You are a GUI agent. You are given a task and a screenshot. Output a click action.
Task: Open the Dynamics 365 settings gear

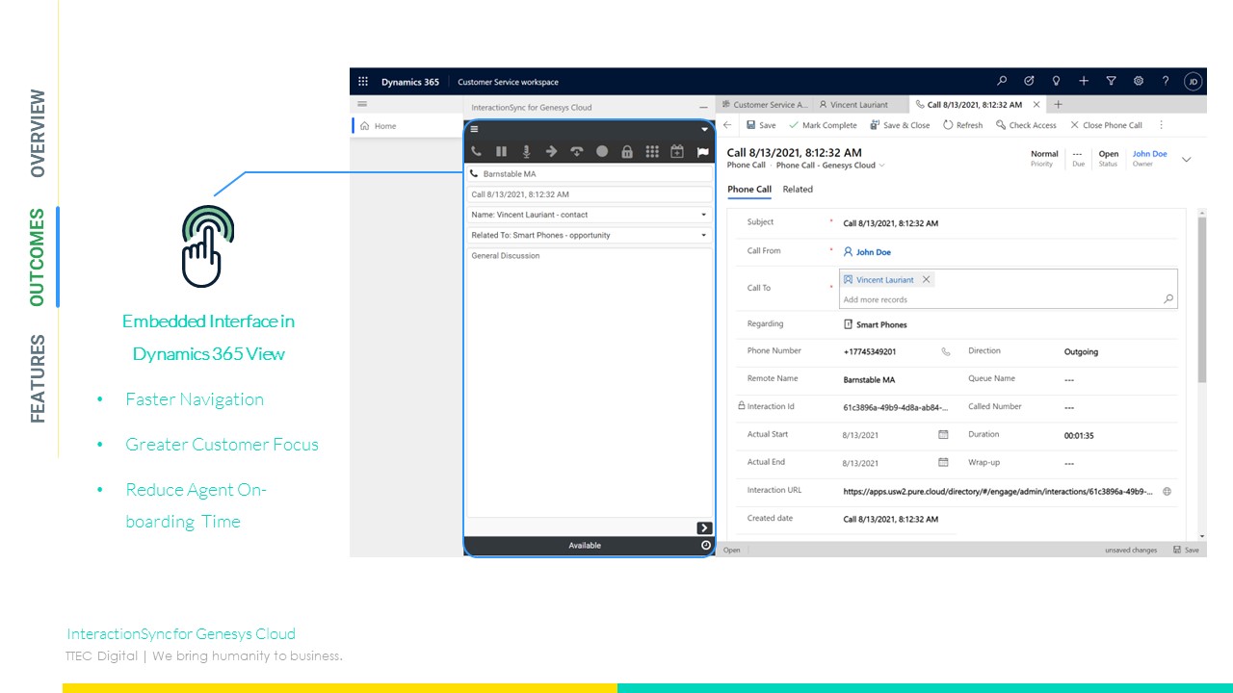(1139, 81)
